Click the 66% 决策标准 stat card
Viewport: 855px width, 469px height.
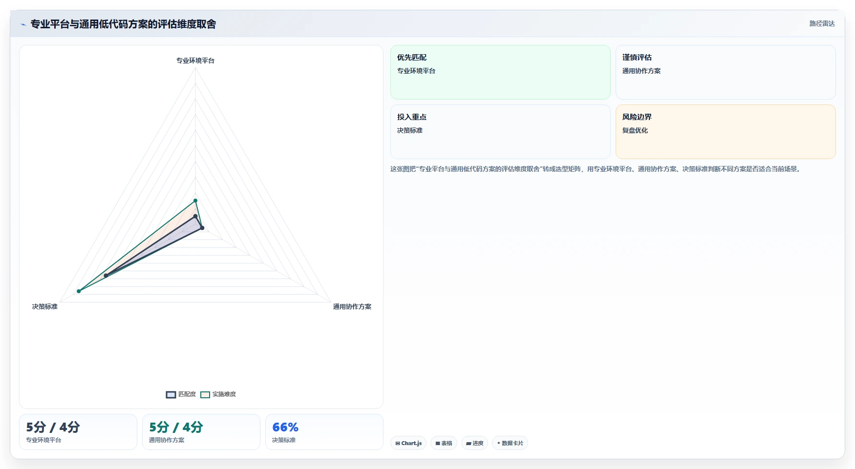pyautogui.click(x=324, y=432)
